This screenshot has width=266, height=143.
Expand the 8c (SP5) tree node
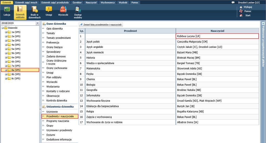coord(6,79)
